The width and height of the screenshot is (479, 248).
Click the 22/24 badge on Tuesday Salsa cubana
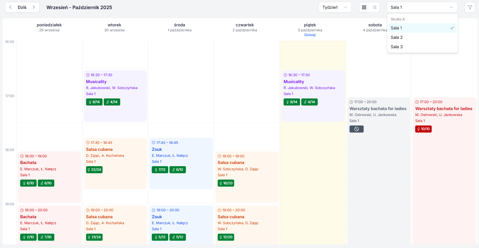pos(94,170)
